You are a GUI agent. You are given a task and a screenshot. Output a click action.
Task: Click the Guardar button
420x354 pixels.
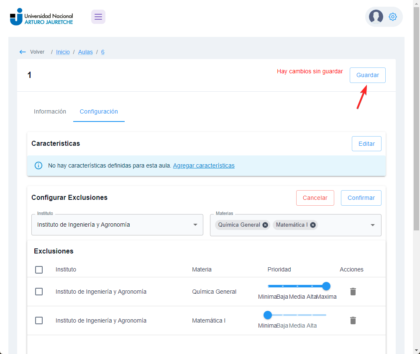point(367,75)
